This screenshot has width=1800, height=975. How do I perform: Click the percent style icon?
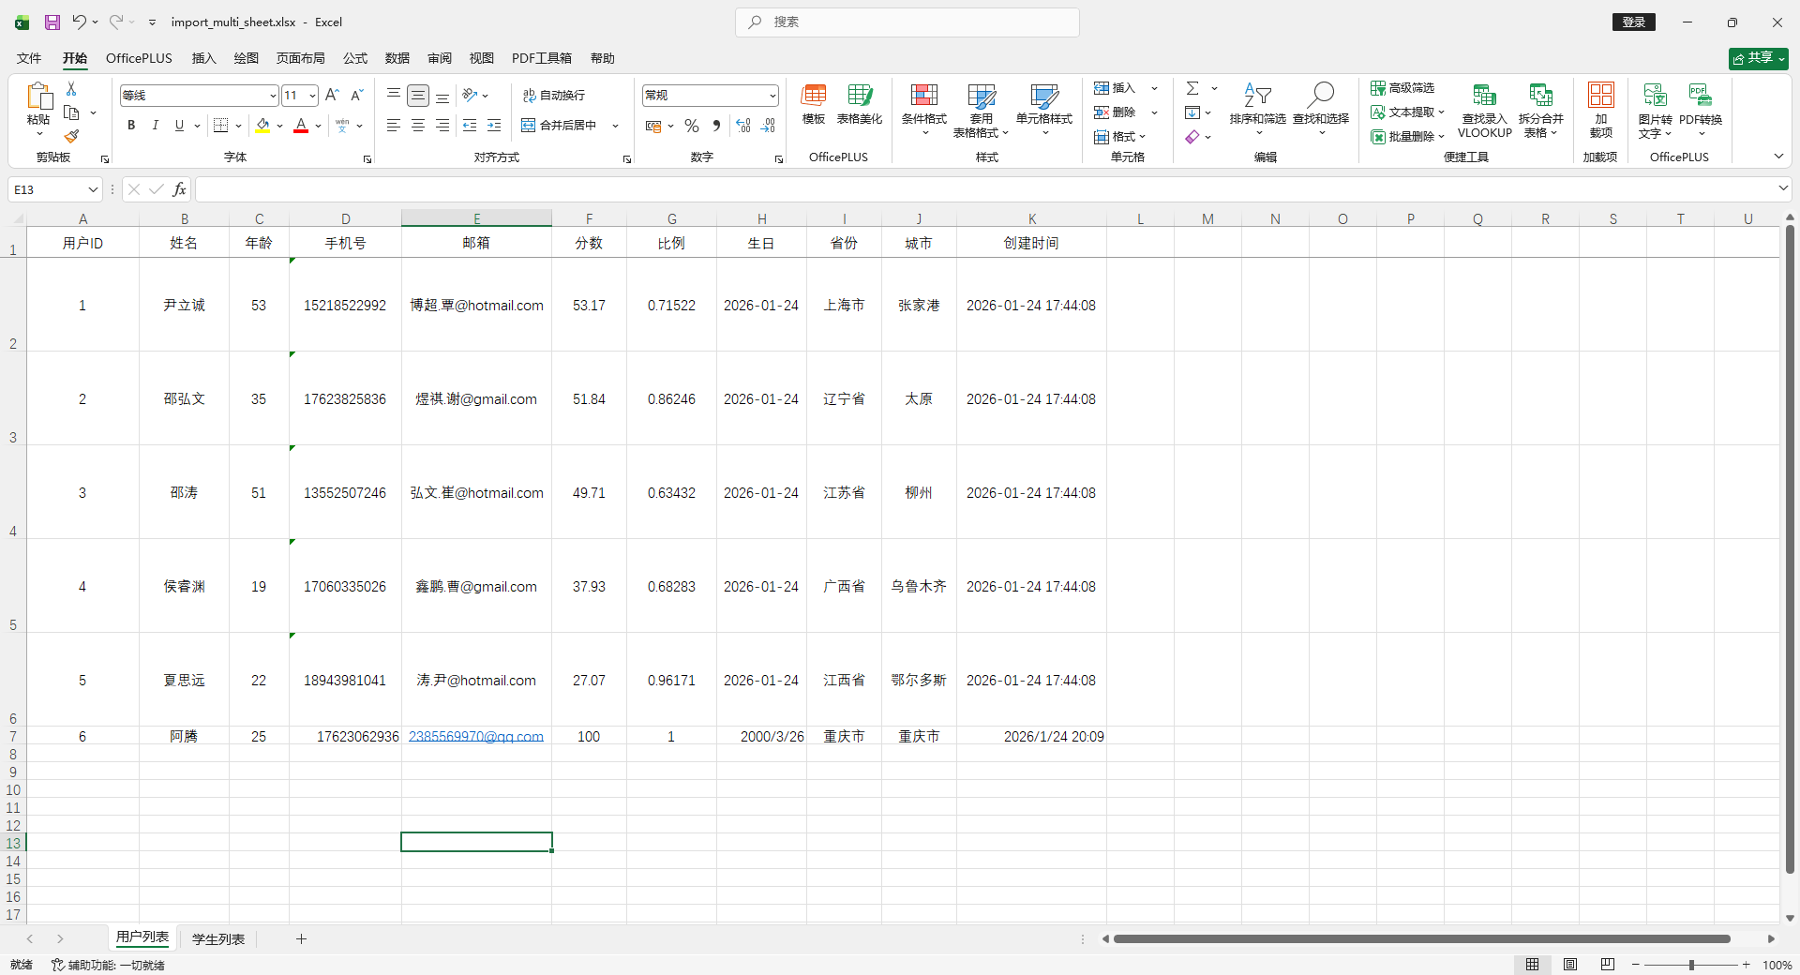pyautogui.click(x=692, y=126)
